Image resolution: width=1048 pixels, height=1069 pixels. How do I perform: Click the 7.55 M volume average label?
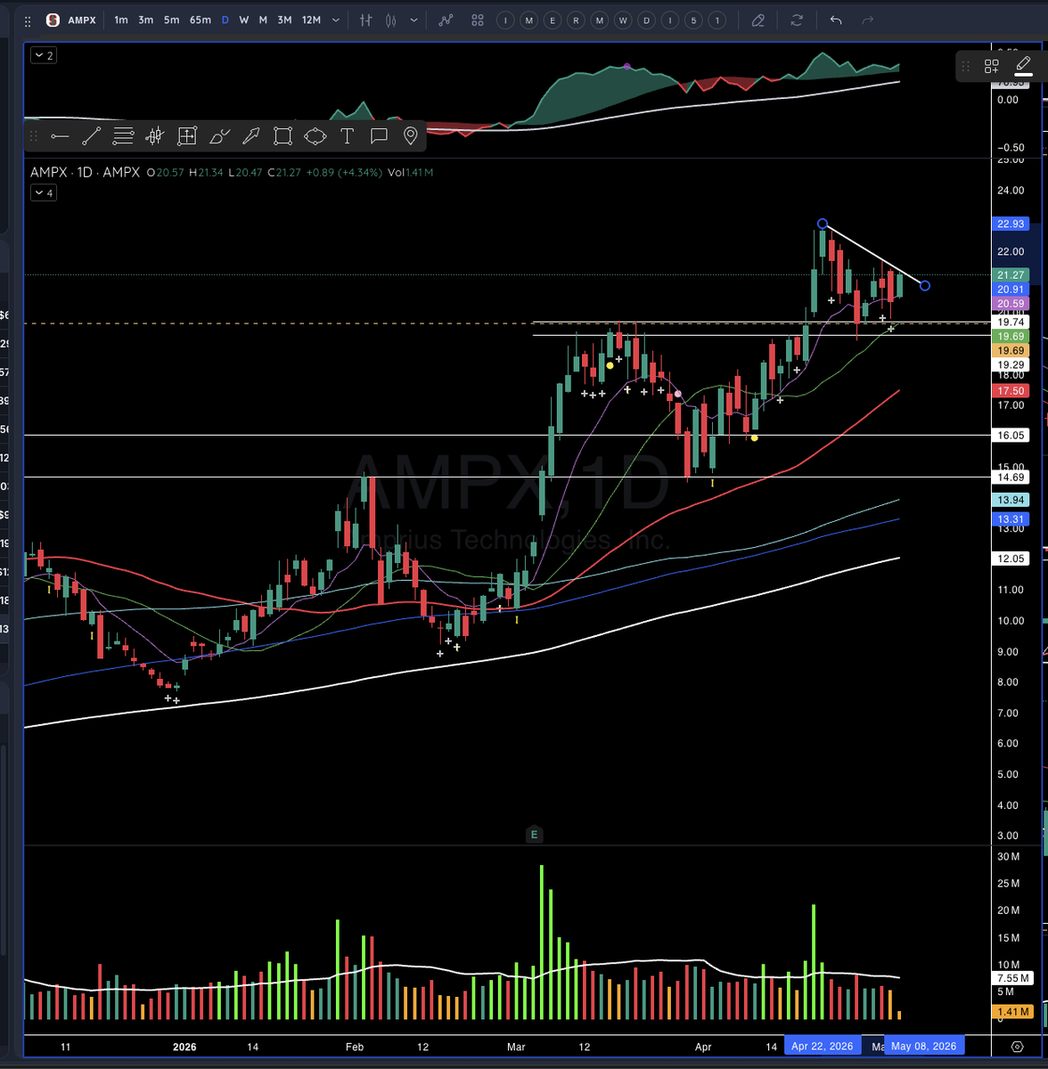[x=1012, y=978]
